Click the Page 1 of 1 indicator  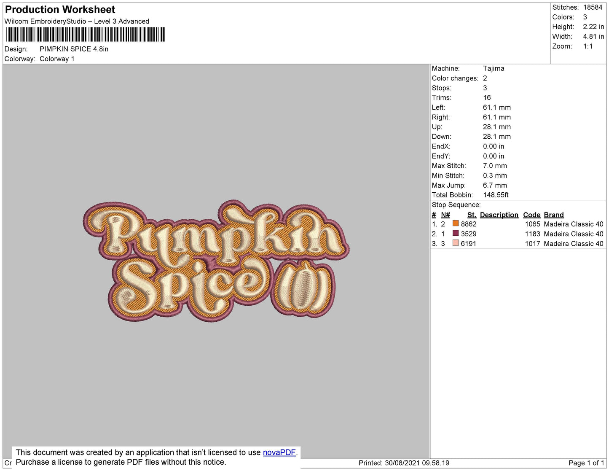[586, 463]
